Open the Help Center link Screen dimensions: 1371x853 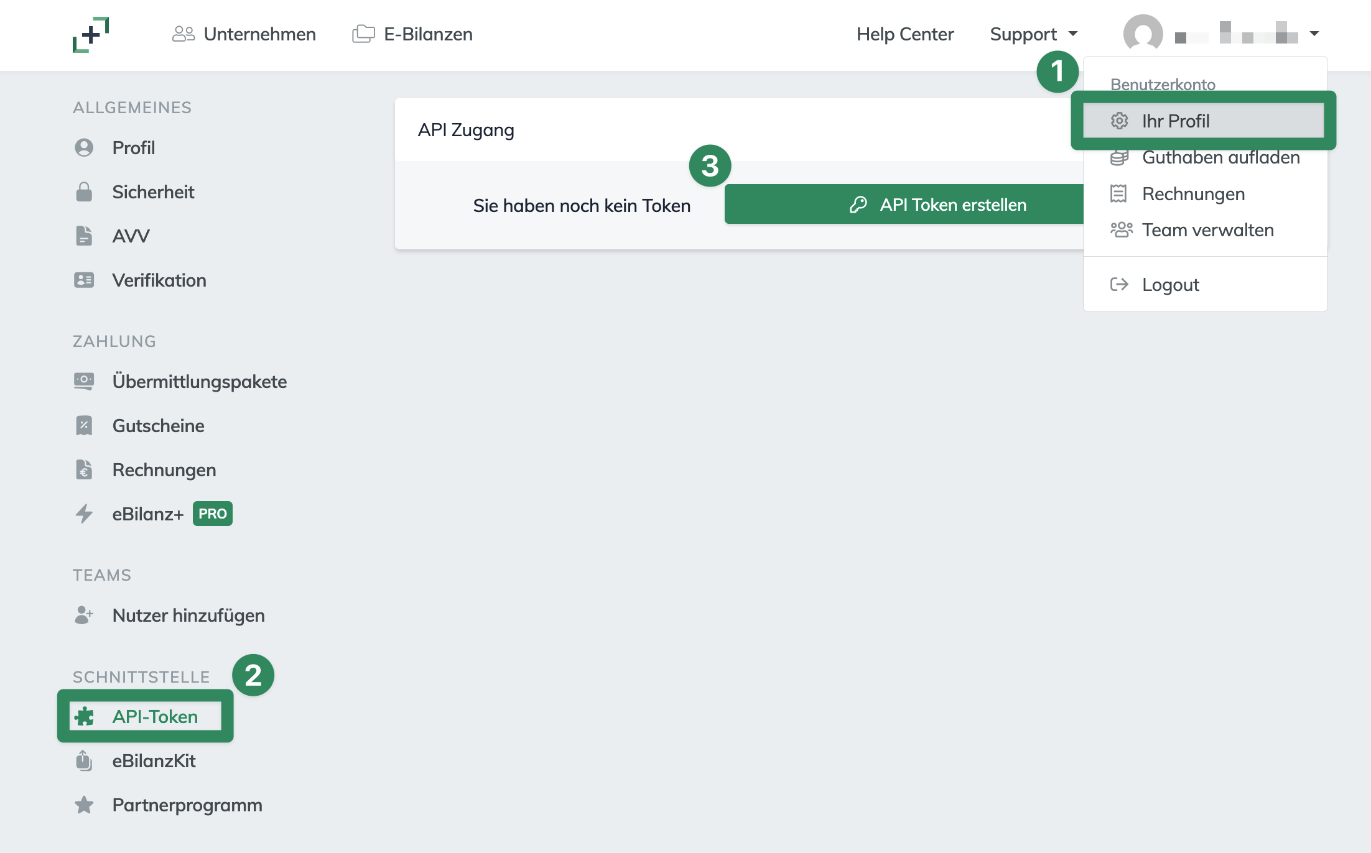(x=905, y=34)
